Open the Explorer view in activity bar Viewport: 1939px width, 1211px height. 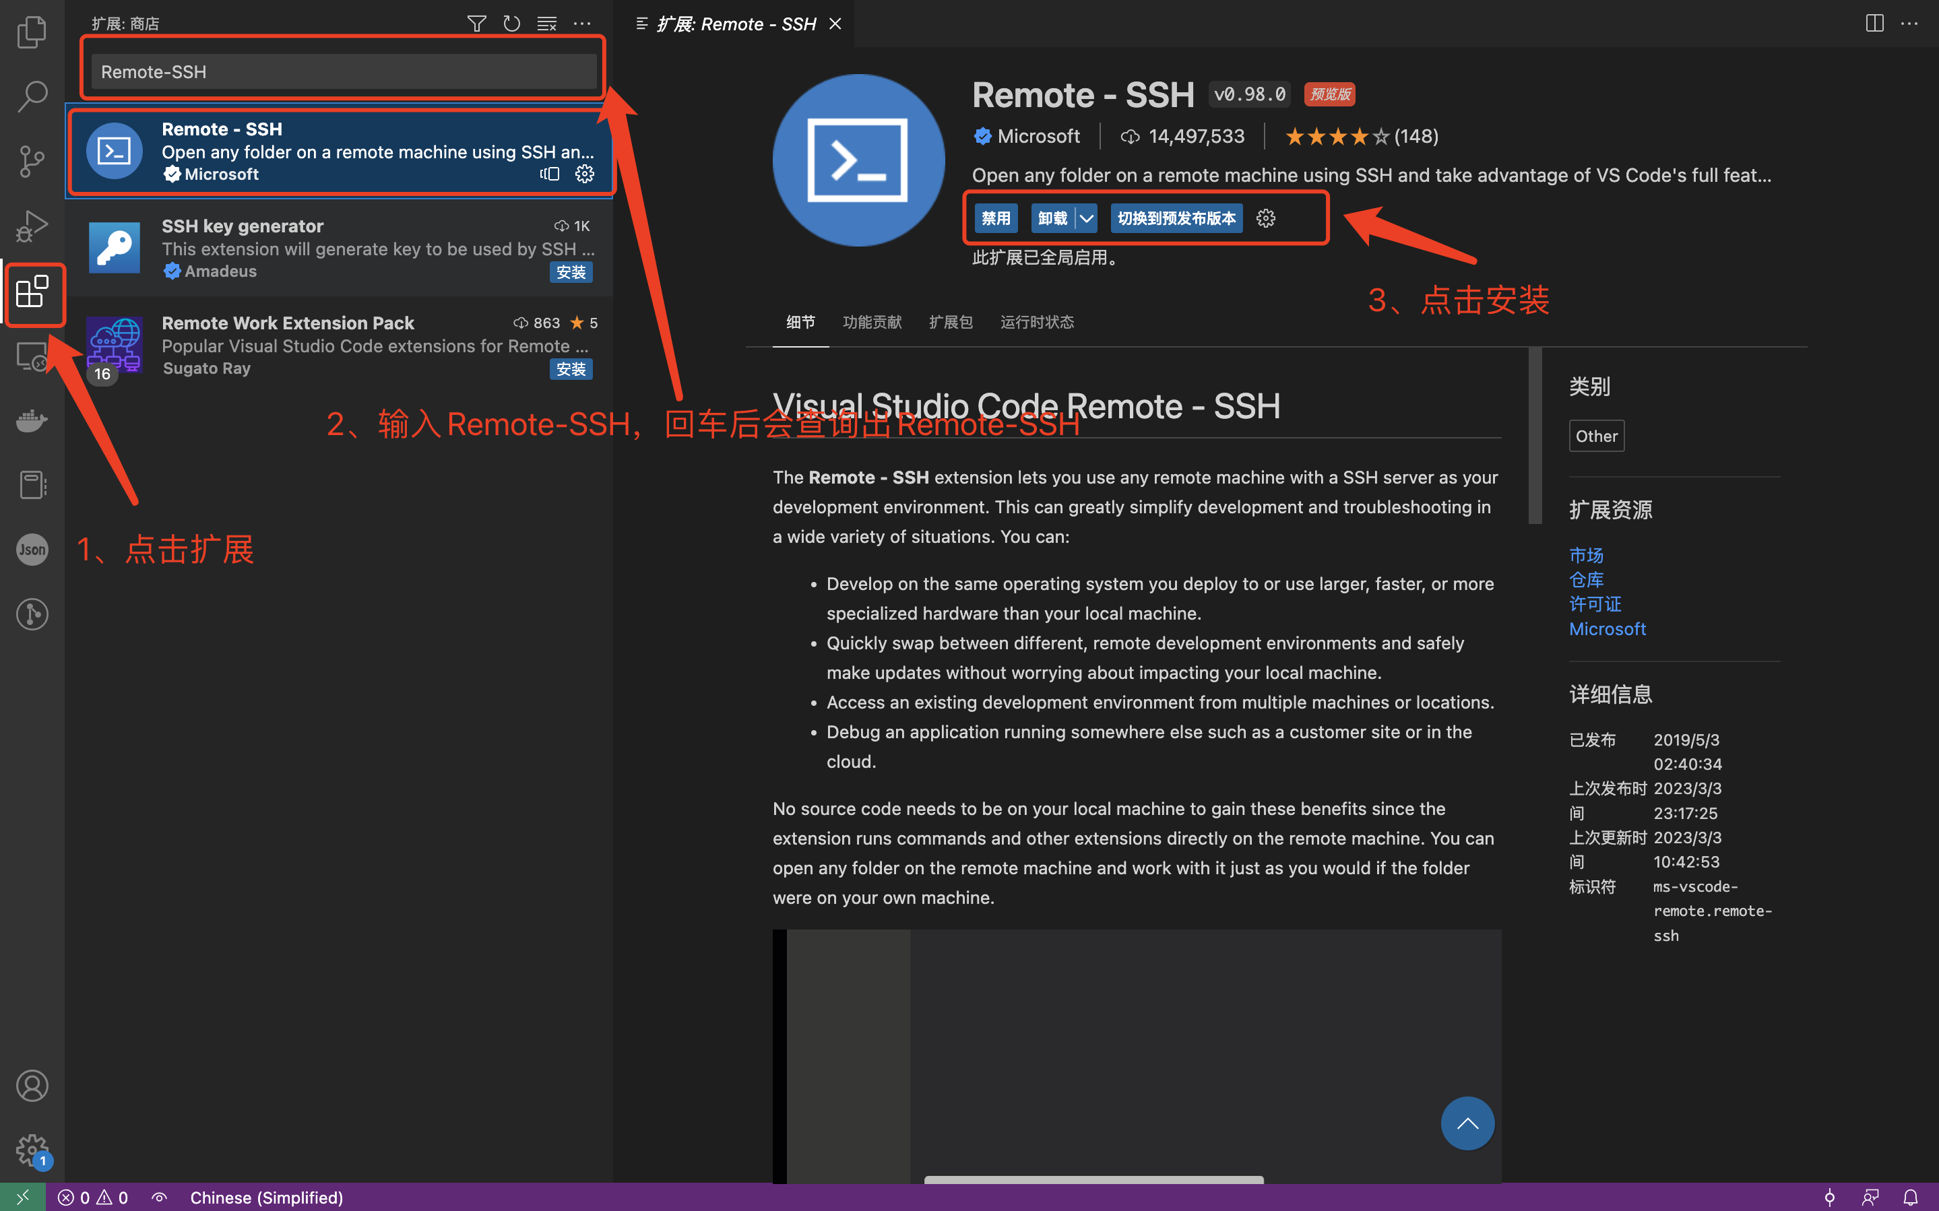coord(32,32)
